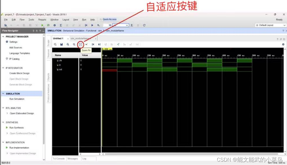Click the waveform Zoom In icon
287x165 pixels.
(x=68, y=44)
